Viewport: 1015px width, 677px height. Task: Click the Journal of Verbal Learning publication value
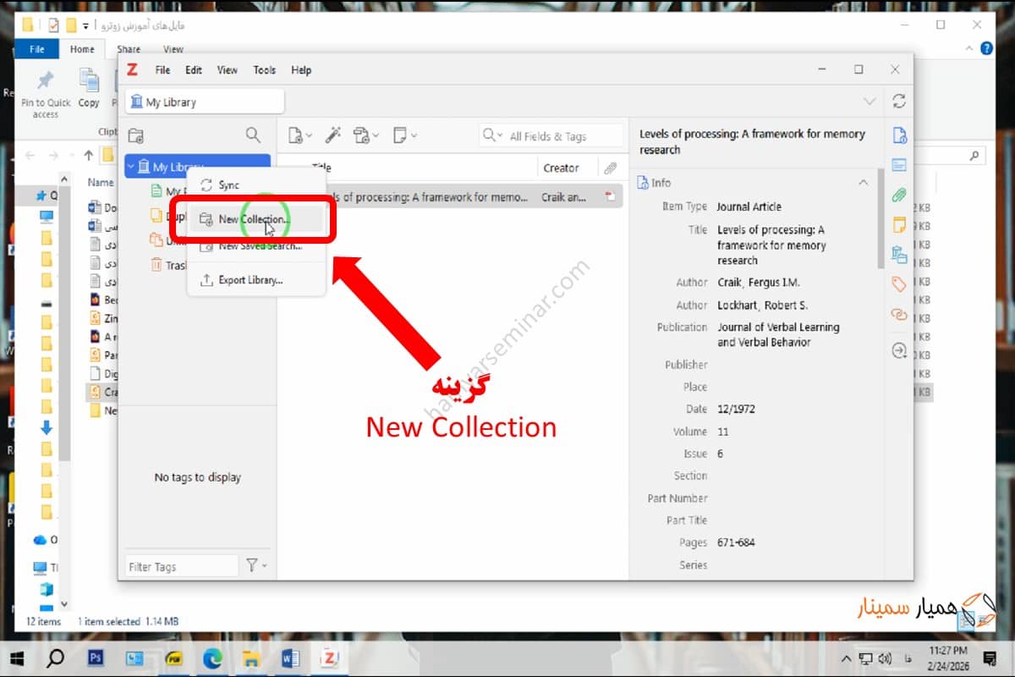coord(778,334)
